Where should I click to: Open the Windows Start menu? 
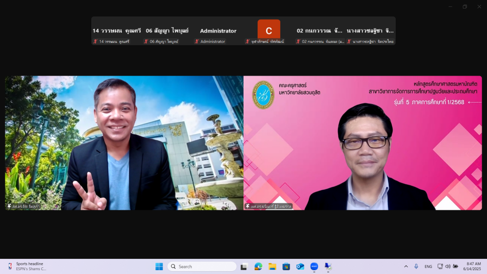pos(159,266)
